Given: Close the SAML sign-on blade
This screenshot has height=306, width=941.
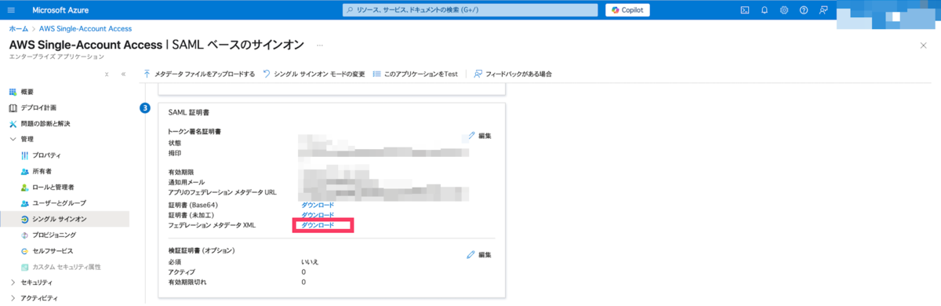Looking at the screenshot, I should (x=923, y=46).
